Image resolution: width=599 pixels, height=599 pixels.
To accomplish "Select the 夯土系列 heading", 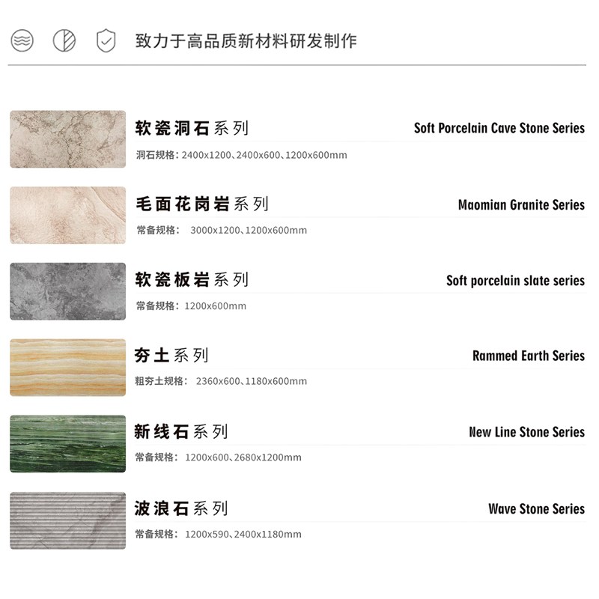I will pyautogui.click(x=171, y=355).
